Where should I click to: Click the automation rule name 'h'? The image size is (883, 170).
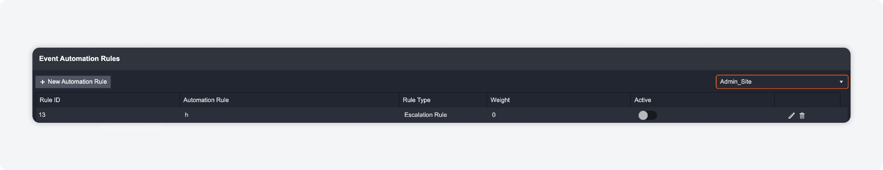pos(187,115)
